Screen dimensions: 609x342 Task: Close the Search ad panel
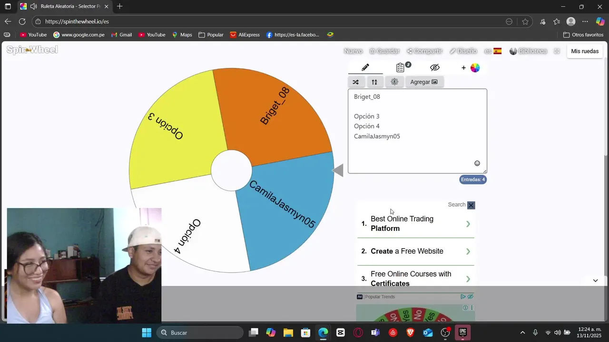[x=471, y=205]
